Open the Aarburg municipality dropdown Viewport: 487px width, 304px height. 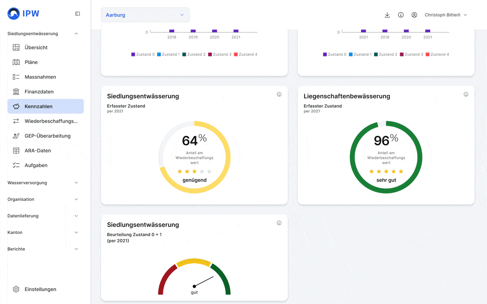(x=145, y=15)
